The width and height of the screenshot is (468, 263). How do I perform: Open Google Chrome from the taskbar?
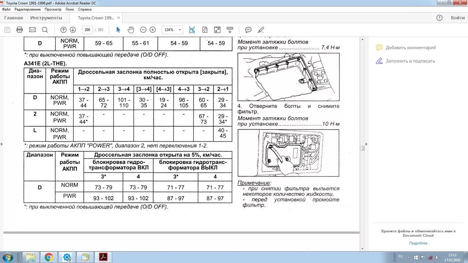pyautogui.click(x=49, y=257)
